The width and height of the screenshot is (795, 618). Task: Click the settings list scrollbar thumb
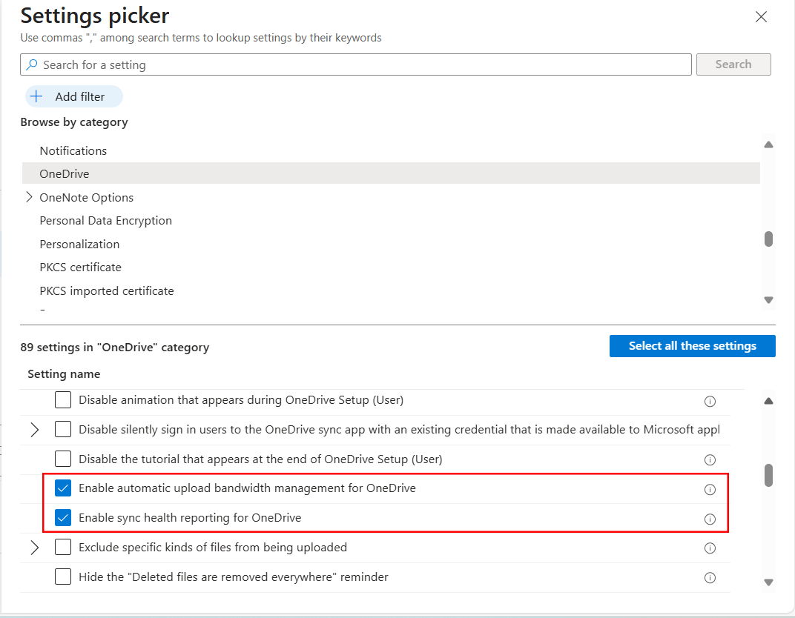768,475
